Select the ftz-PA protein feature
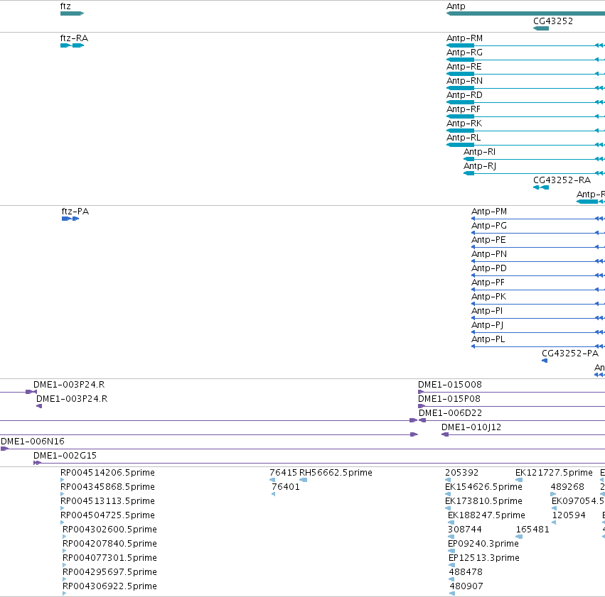 (x=70, y=219)
